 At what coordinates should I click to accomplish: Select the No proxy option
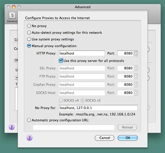click(x=29, y=26)
